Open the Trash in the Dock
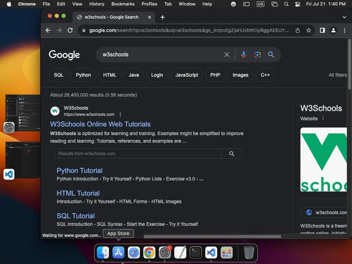 click(249, 253)
